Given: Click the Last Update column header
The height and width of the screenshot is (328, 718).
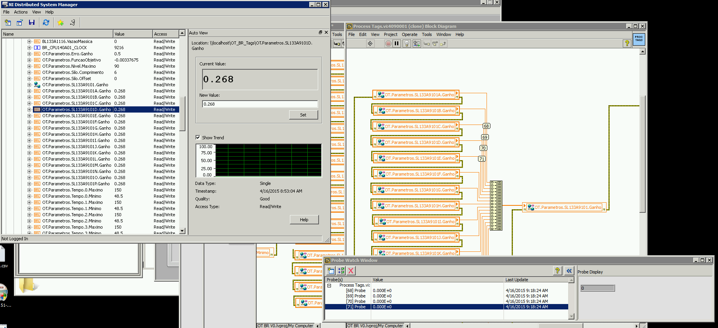Looking at the screenshot, I should [536, 280].
